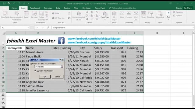Open the Text group button
This screenshot has height=109, width=195.
point(168,15)
